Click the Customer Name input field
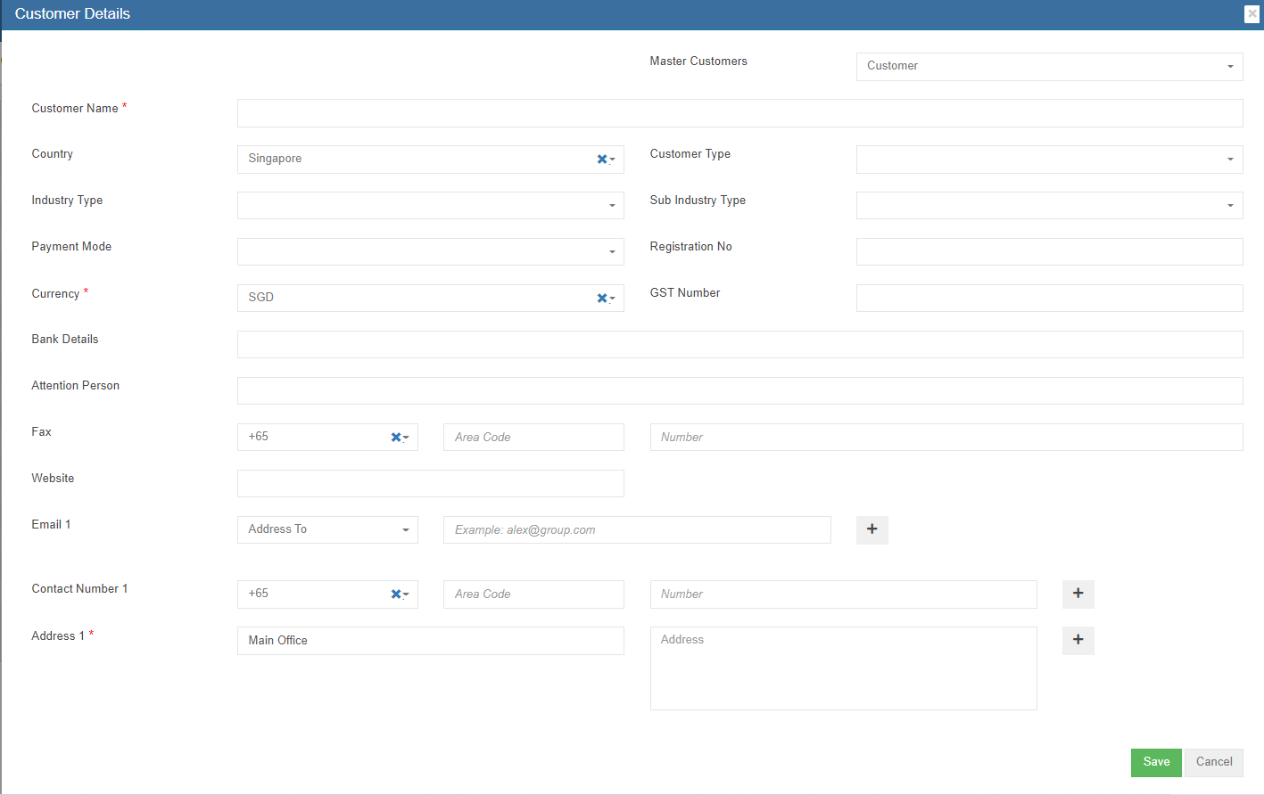The image size is (1264, 795). (739, 113)
